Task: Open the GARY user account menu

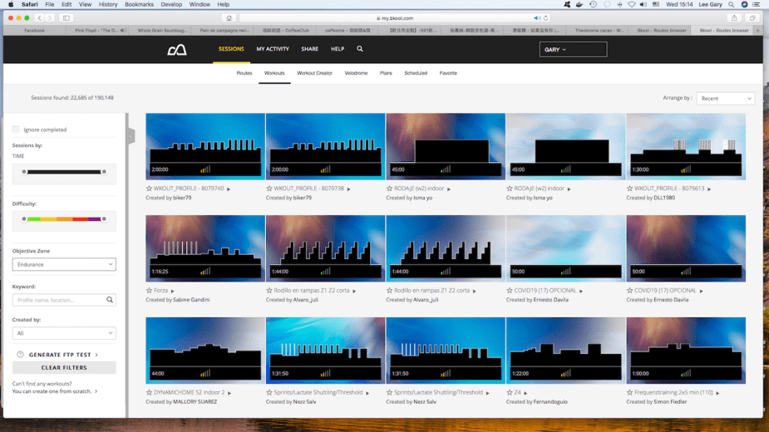Action: (573, 50)
